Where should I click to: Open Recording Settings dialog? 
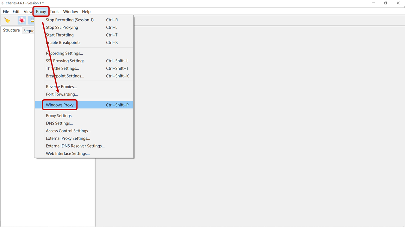coord(64,53)
